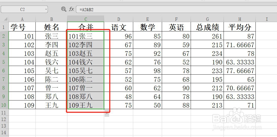Select row 13 header
Image resolution: width=277 pixels, height=137 pixels.
[4, 126]
